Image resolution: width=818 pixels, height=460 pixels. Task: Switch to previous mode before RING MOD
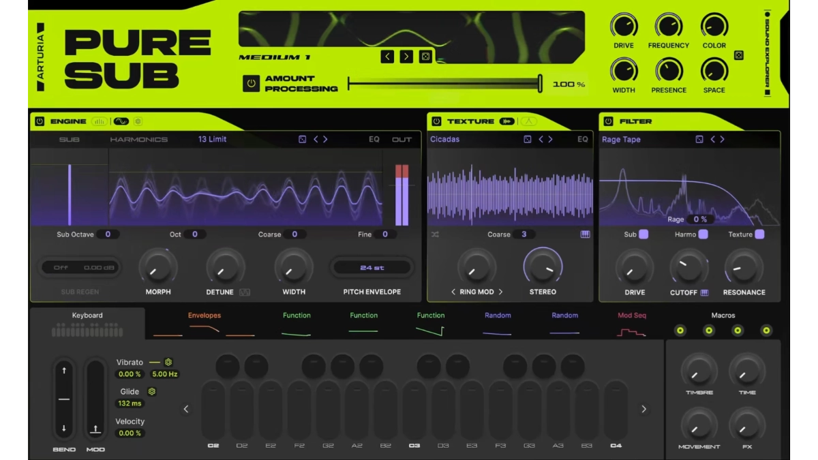click(x=453, y=292)
